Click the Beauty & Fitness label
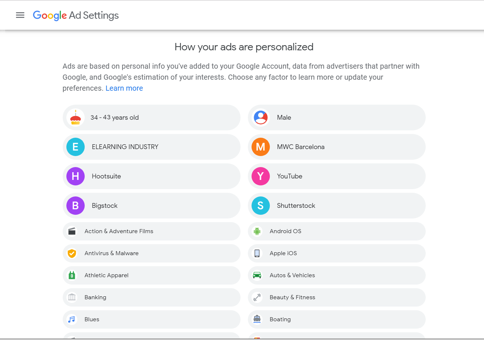This screenshot has height=340, width=484. [292, 297]
